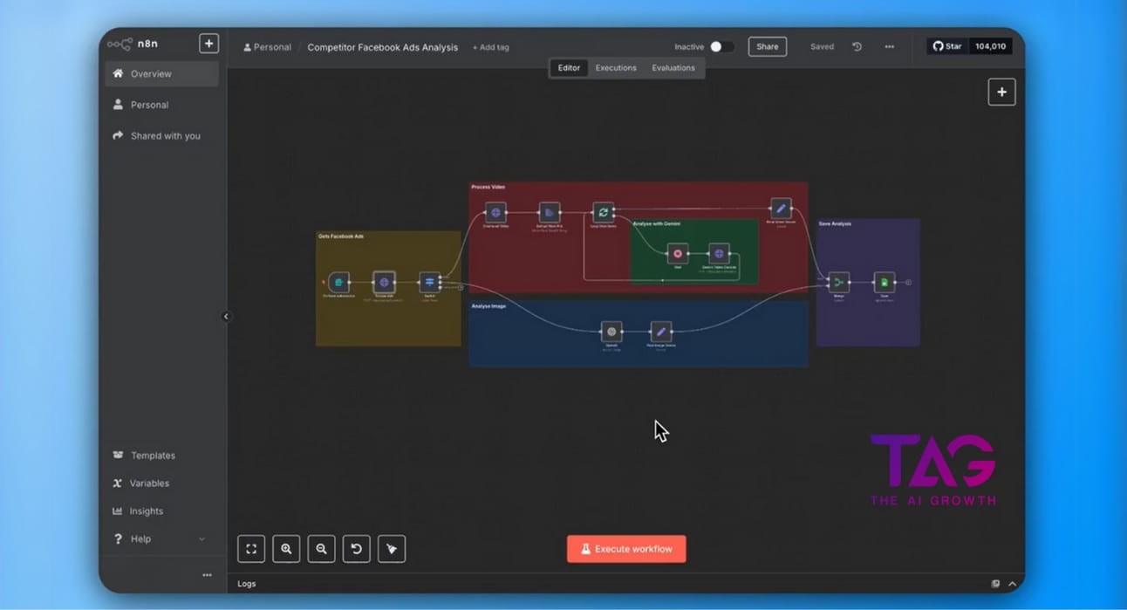Viewport: 1127px width, 610px height.
Task: Click the 104,010 star count
Action: click(991, 46)
